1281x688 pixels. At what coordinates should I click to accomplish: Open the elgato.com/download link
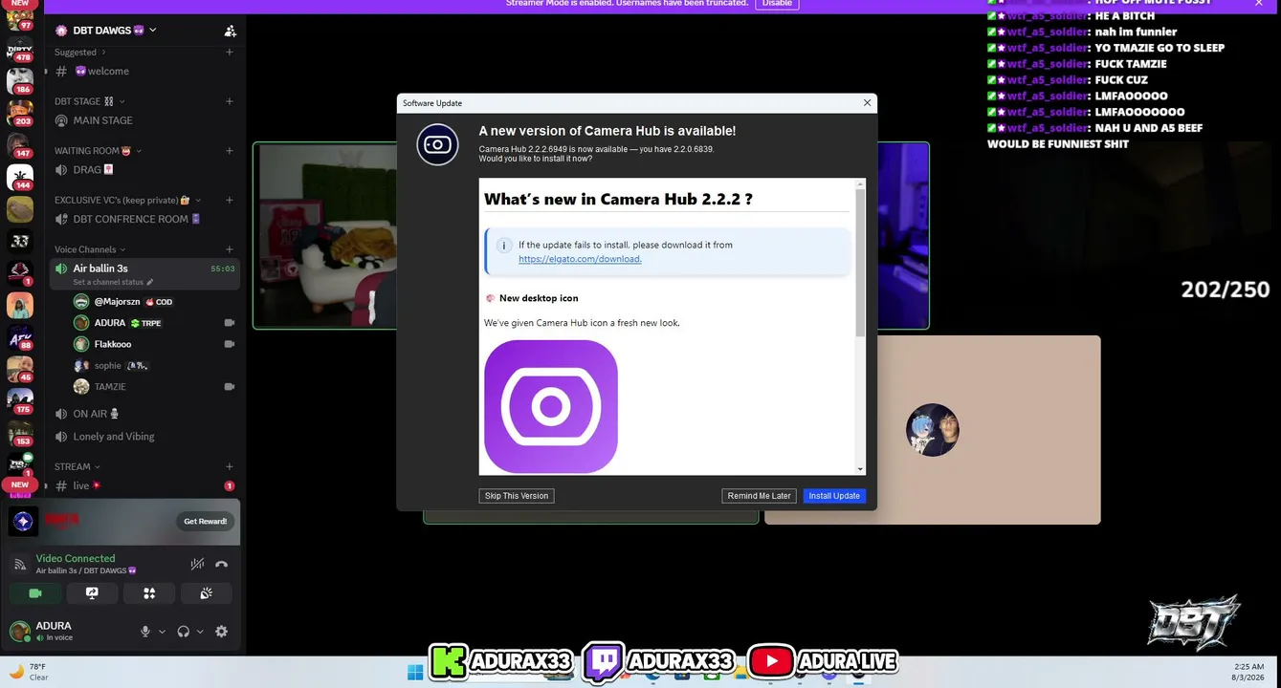tap(580, 259)
